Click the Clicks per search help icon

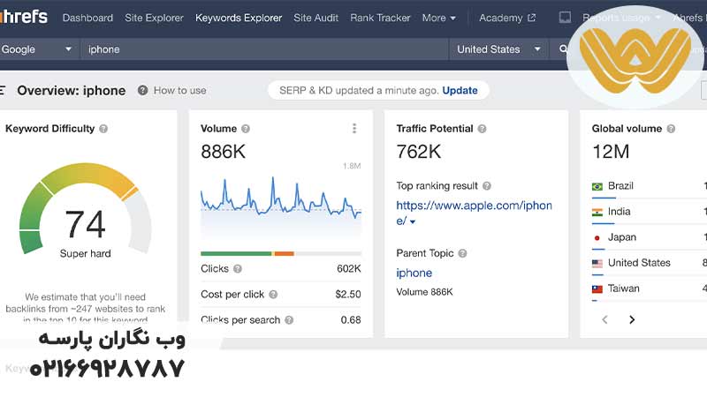click(289, 320)
